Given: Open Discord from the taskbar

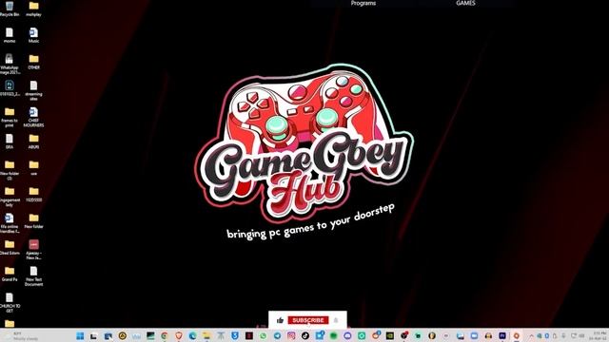Looking at the screenshot, I should click(x=347, y=335).
